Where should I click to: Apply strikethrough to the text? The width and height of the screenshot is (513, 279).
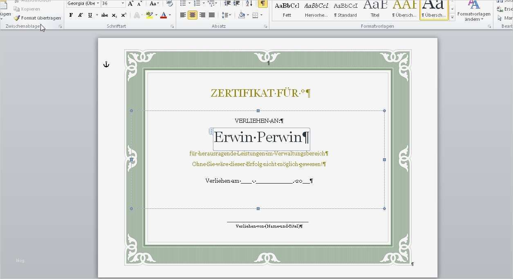pyautogui.click(x=104, y=15)
